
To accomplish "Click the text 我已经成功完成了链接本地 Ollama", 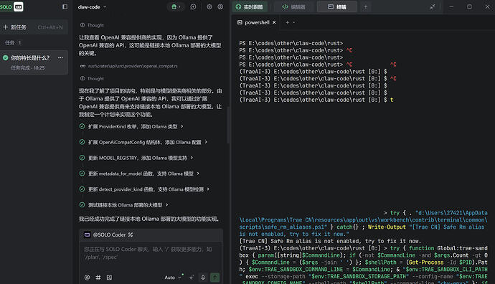I will pos(148,219).
